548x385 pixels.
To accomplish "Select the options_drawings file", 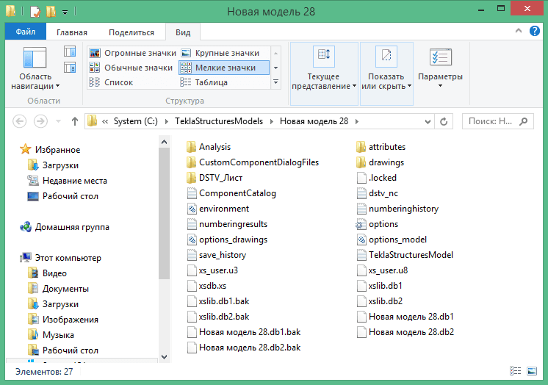I will 227,240.
